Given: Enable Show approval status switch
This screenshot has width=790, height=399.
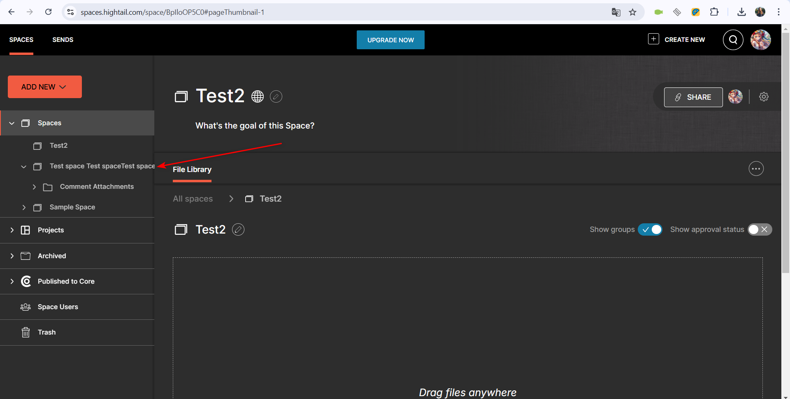Looking at the screenshot, I should [760, 229].
